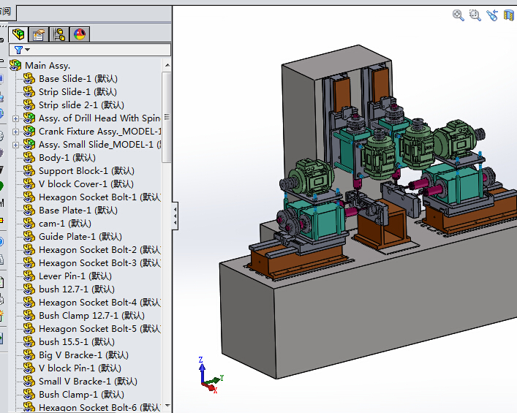Expand the Assy. Small Slide_MODEL-1 node
The image size is (517, 413).
pyautogui.click(x=15, y=145)
